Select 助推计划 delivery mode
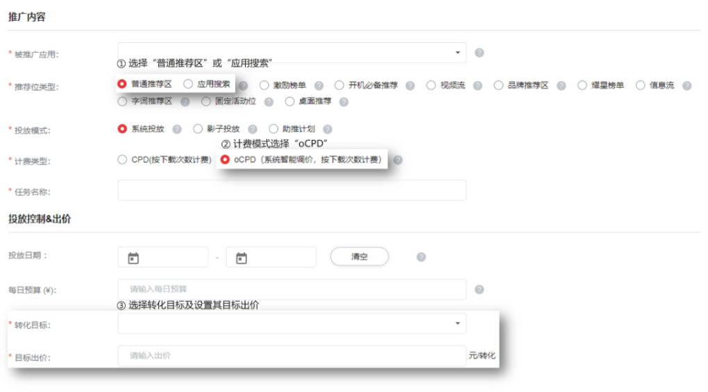This screenshot has width=708, height=392. 273,129
